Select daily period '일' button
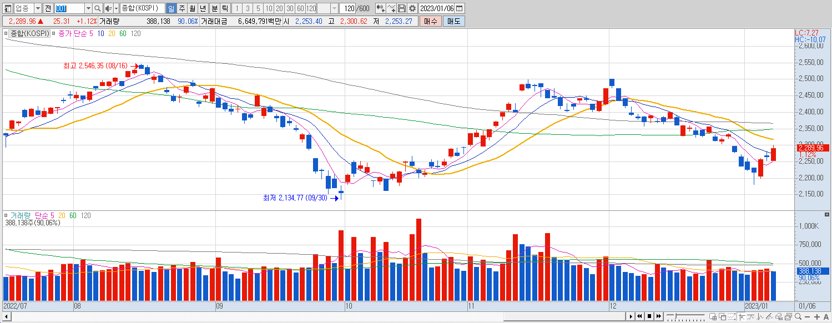This screenshot has height=323, width=832. (171, 8)
